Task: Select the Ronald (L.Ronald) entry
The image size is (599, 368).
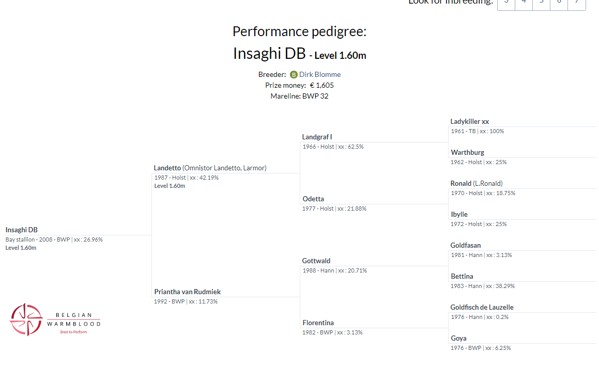Action: click(476, 183)
